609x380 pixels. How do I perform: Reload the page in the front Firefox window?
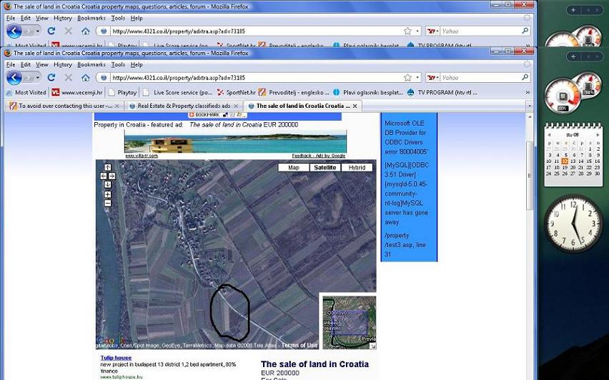click(51, 78)
